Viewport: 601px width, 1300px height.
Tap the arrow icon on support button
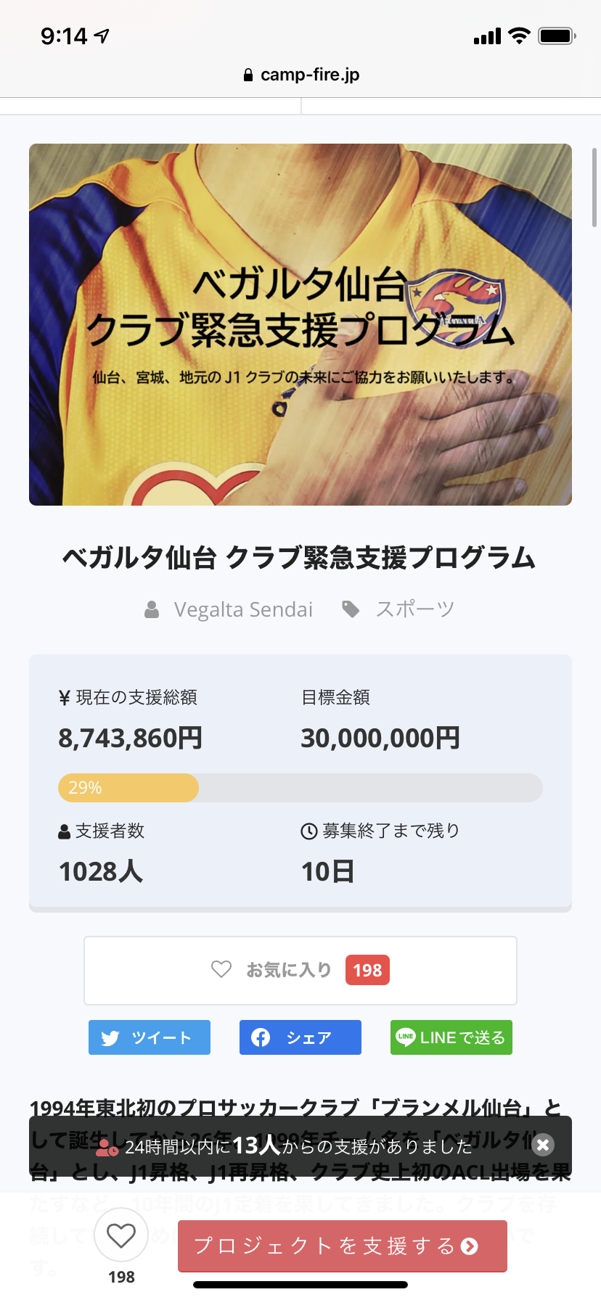coord(470,1246)
